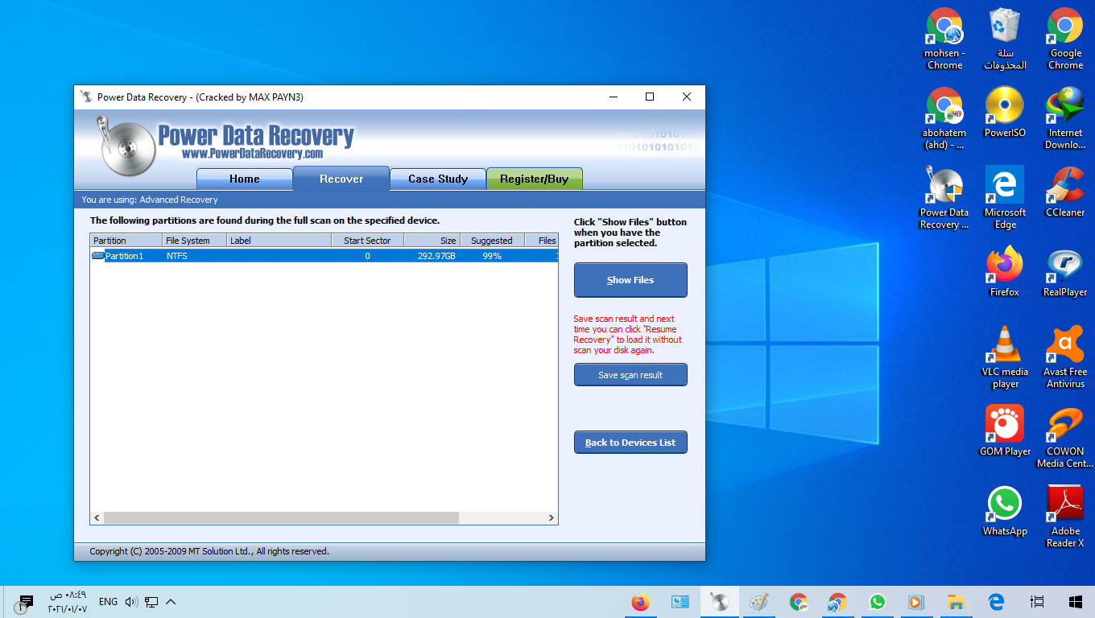Open the Windows Start menu
Image resolution: width=1095 pixels, height=618 pixels.
coord(1075,602)
